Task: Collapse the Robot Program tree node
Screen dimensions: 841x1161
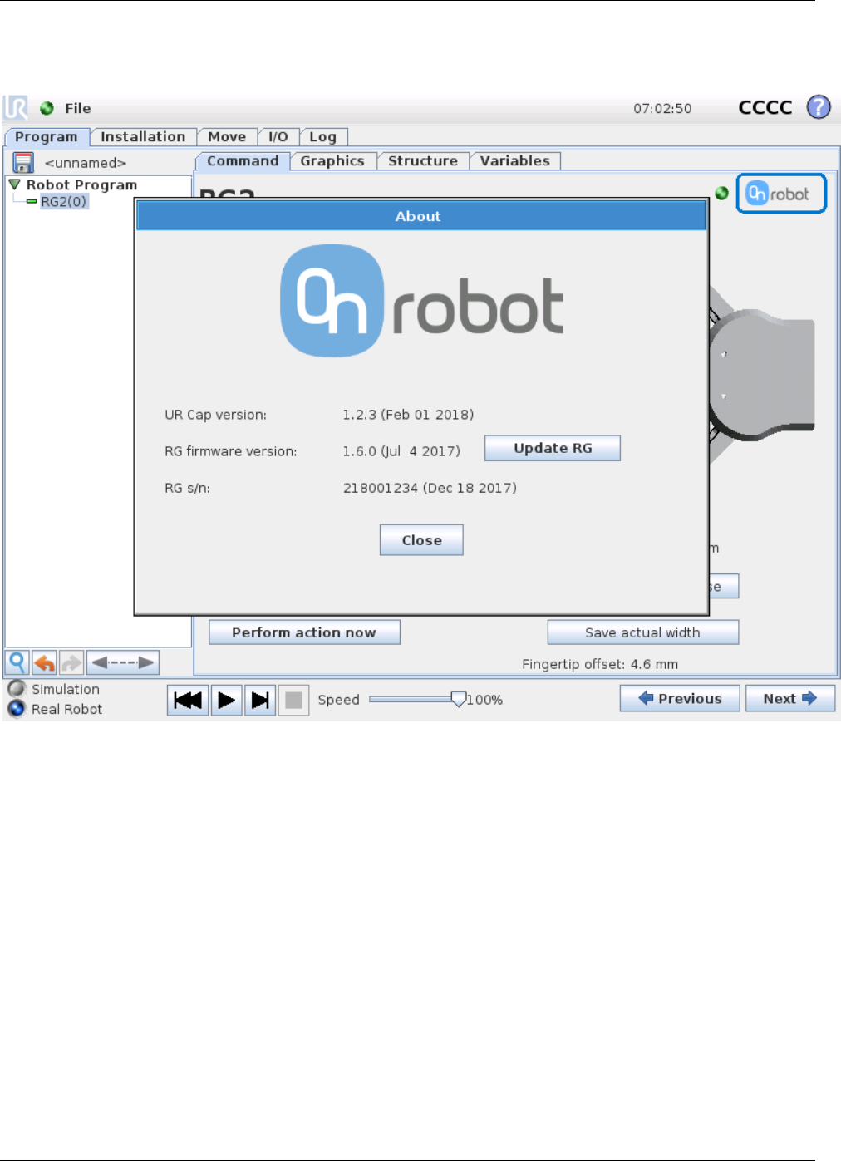Action: (x=14, y=184)
